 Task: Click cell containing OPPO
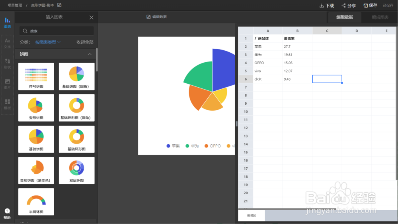tap(268, 63)
